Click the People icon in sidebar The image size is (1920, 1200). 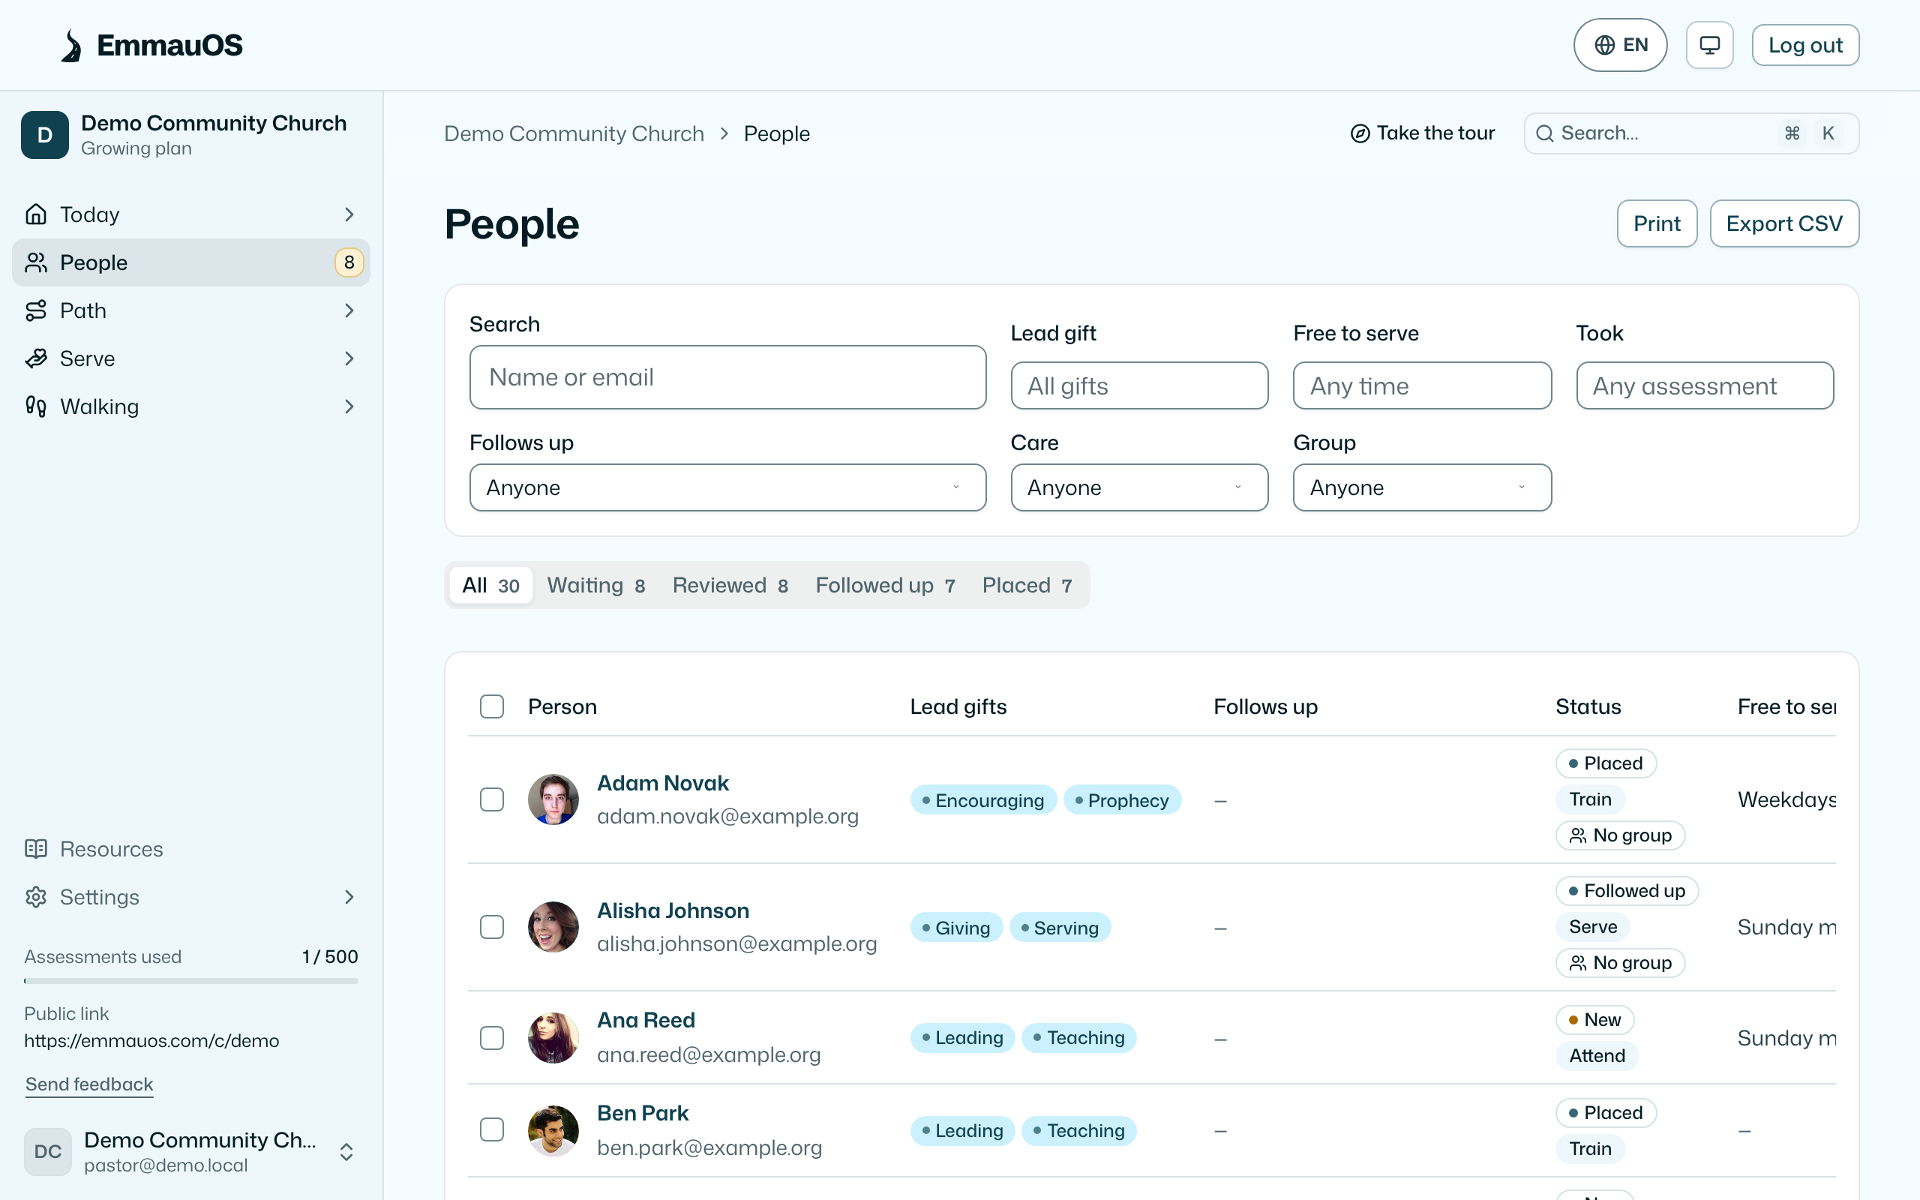tap(36, 262)
